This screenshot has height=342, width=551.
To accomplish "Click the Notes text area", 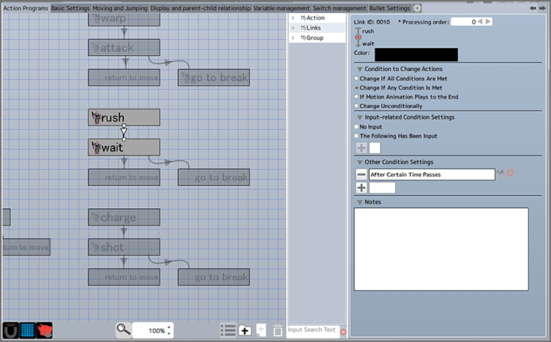I will pos(441,249).
